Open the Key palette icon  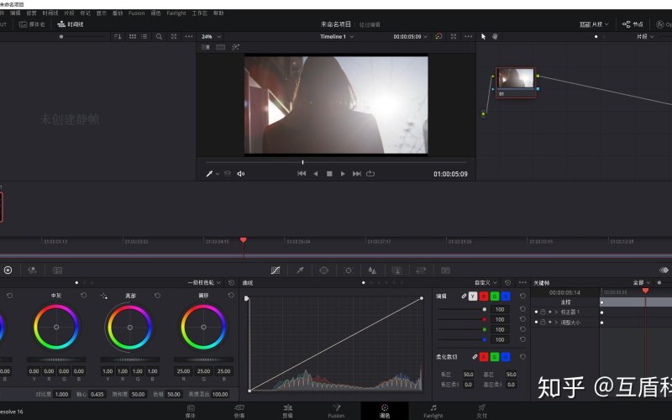(x=396, y=270)
